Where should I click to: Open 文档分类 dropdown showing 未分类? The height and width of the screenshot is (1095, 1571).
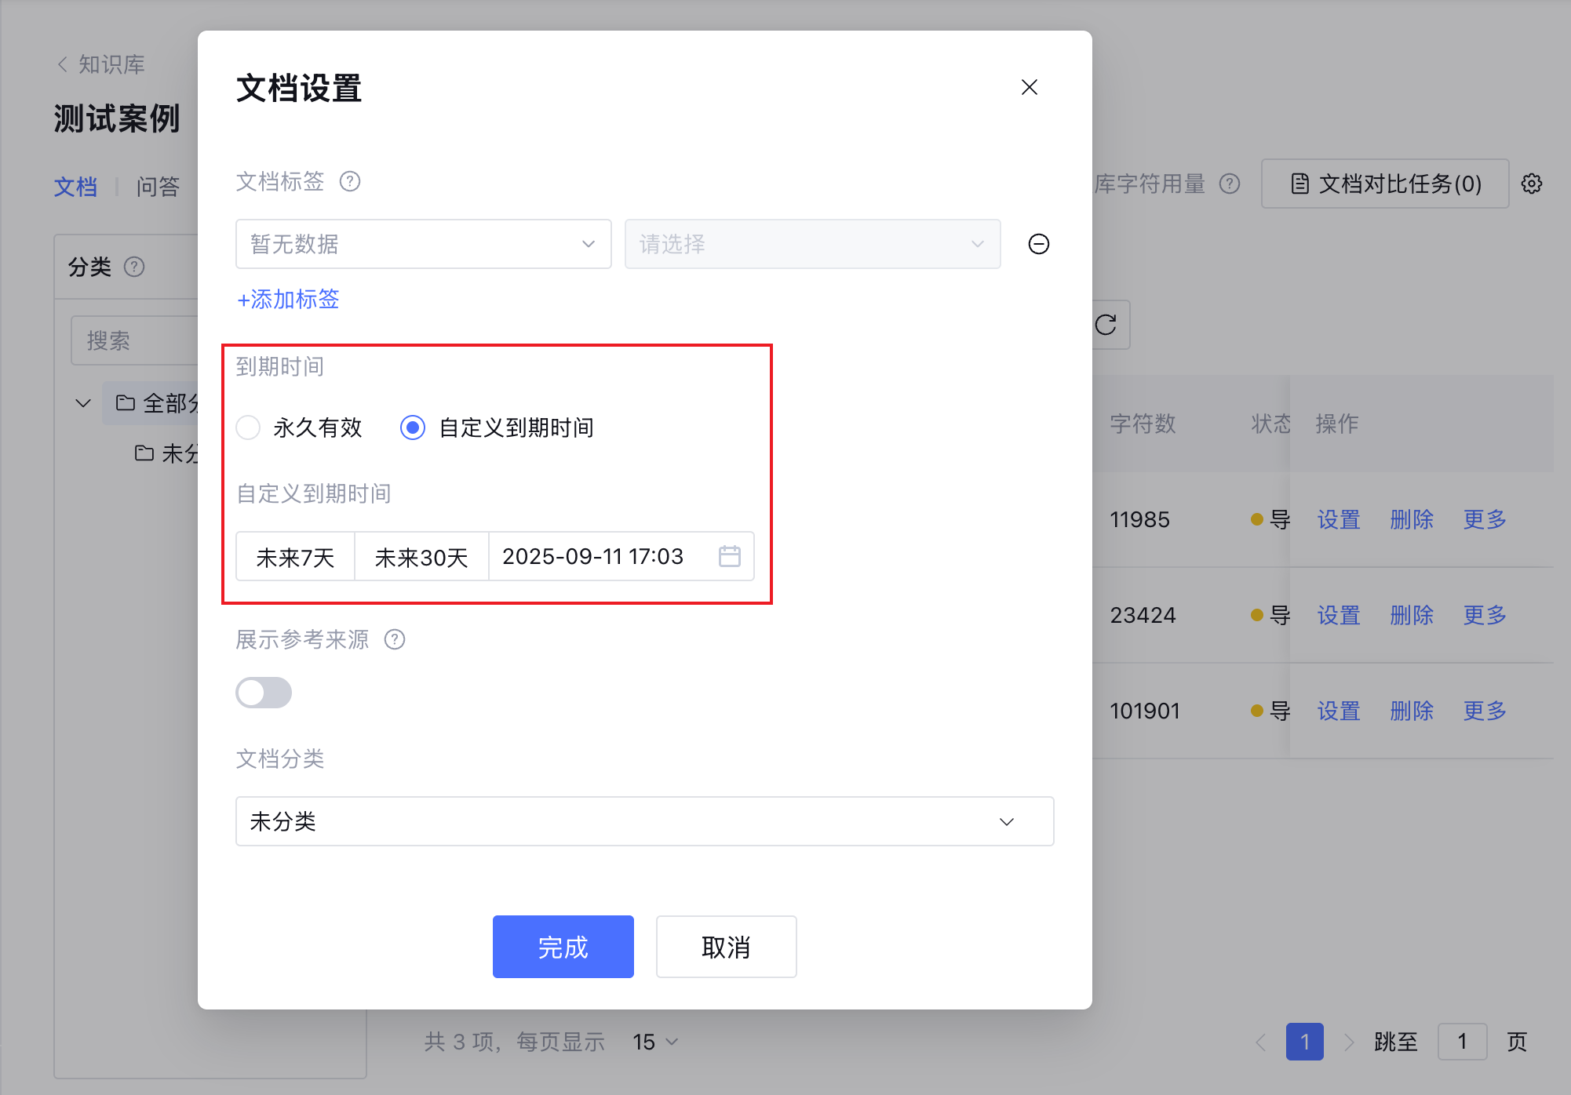point(643,821)
